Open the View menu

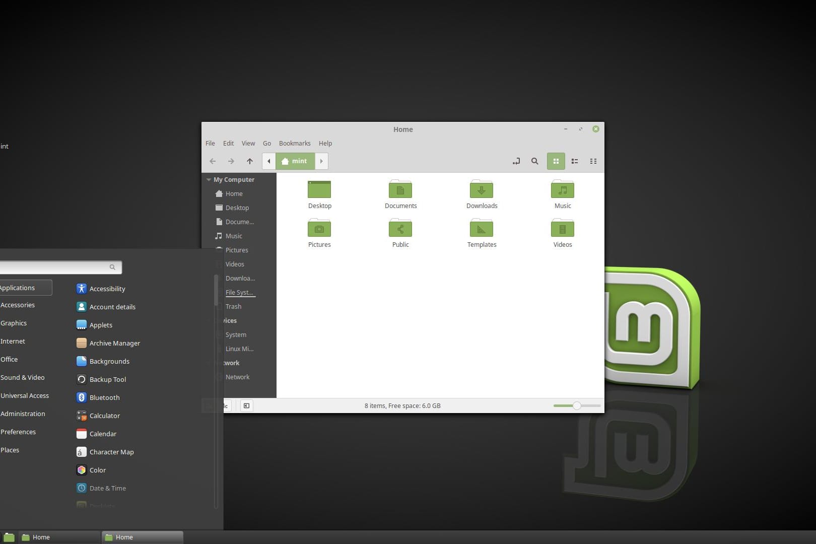coord(248,144)
